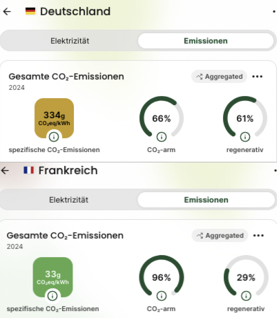
Task: Click the green 33g CO₂eq/kWh tile
Action: (52, 277)
